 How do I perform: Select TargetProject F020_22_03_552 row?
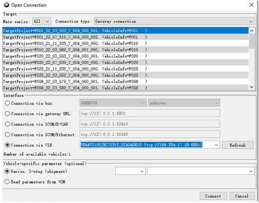(126, 56)
